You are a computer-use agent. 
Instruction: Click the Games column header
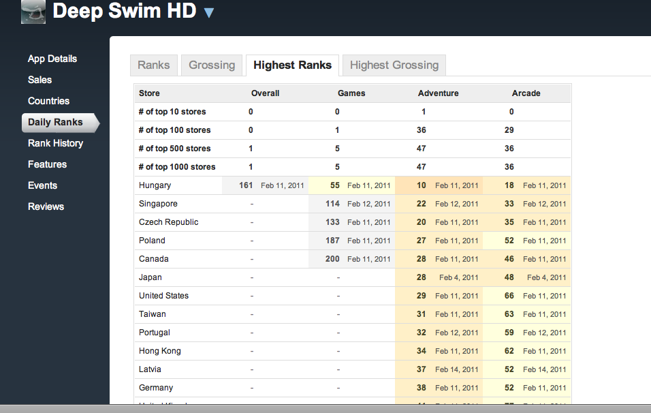pyautogui.click(x=351, y=93)
